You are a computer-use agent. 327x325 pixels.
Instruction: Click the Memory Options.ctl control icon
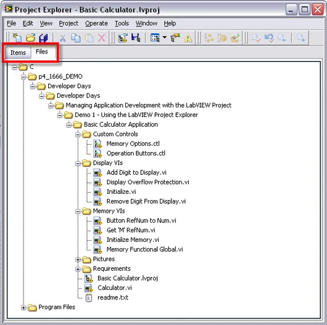pos(97,144)
